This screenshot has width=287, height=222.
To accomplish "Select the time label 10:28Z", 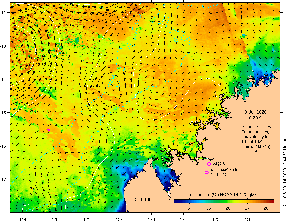I will [254, 118].
